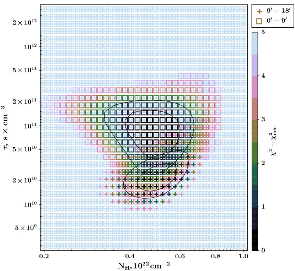295x271 pixels.
Task: Click the x-axis tick label 0.4
Action: [130, 256]
